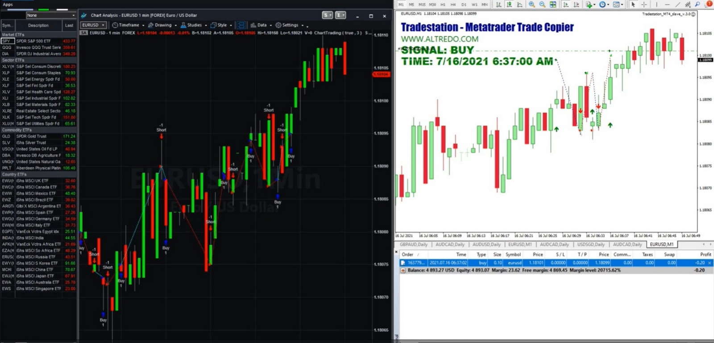Toggle the chart shift icon
Screen dimensions: 714x343
(576, 4)
